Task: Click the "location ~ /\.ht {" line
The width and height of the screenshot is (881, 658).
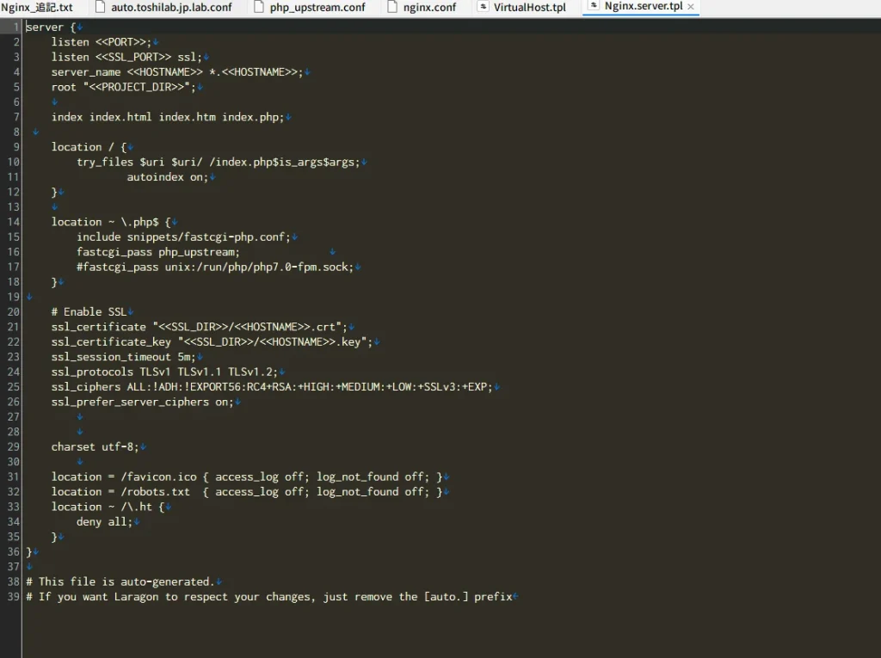Action: click(x=108, y=507)
